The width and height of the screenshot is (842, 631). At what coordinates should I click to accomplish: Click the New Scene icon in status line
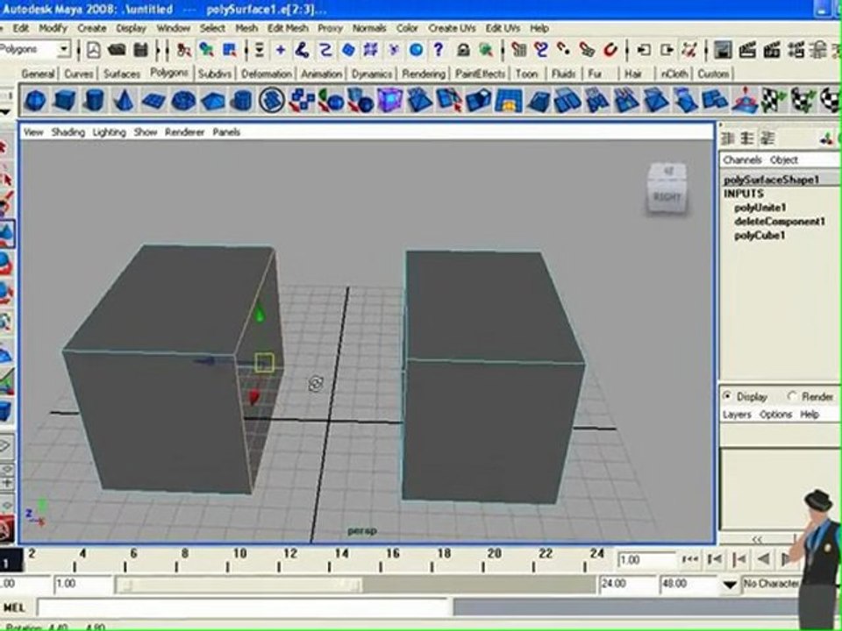coord(94,50)
